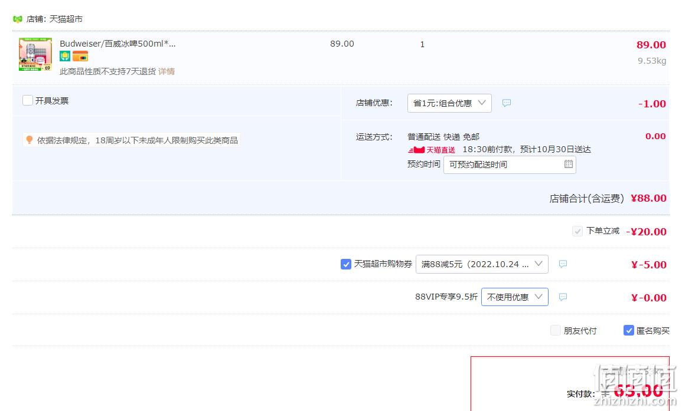This screenshot has width=682, height=411.
Task: Click the 可预约配送时间 delivery time field
Action: point(510,165)
